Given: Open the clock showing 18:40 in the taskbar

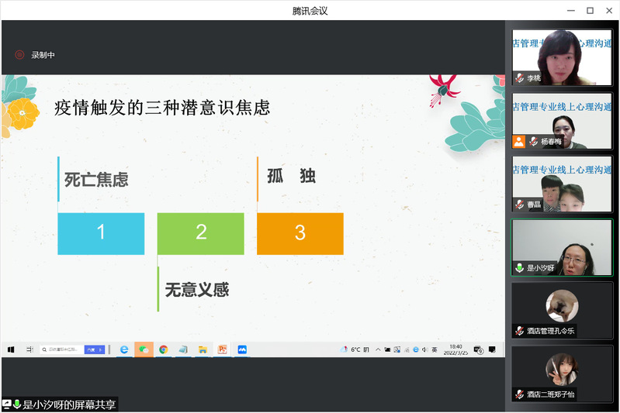Looking at the screenshot, I should pos(455,349).
